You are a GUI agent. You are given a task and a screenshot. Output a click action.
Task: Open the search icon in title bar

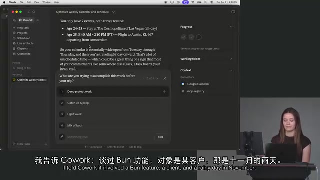tap(34, 12)
